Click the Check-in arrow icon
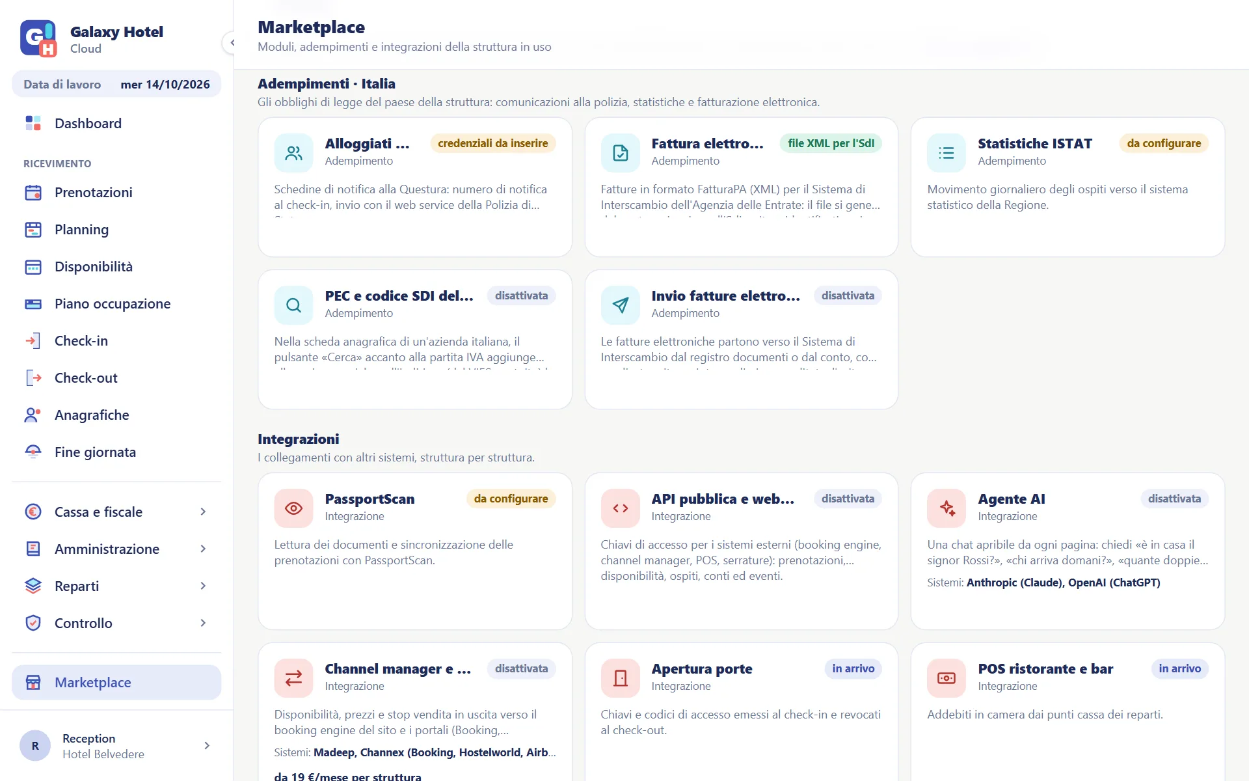The width and height of the screenshot is (1249, 781). [33, 340]
